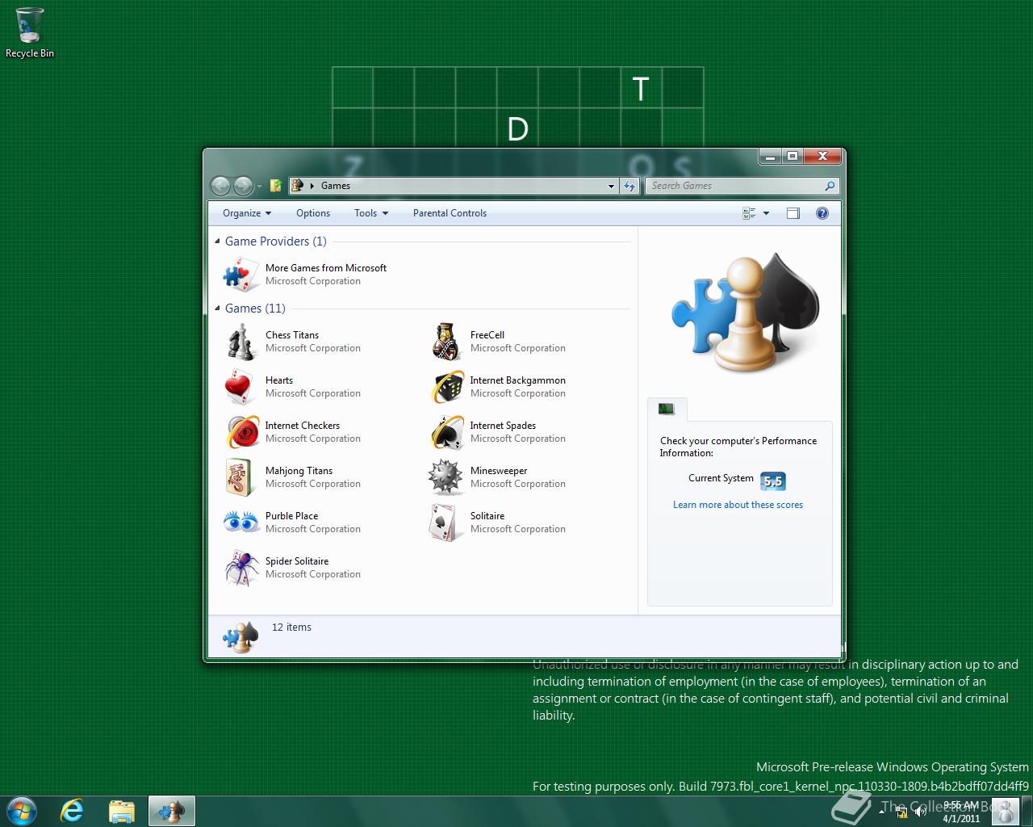Click the Internet Checkers icon
This screenshot has height=827, width=1033.
[x=240, y=432]
